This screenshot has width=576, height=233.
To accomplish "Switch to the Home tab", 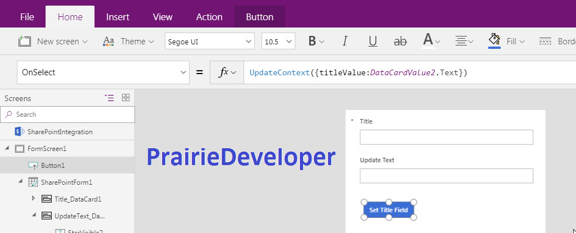I will 70,17.
